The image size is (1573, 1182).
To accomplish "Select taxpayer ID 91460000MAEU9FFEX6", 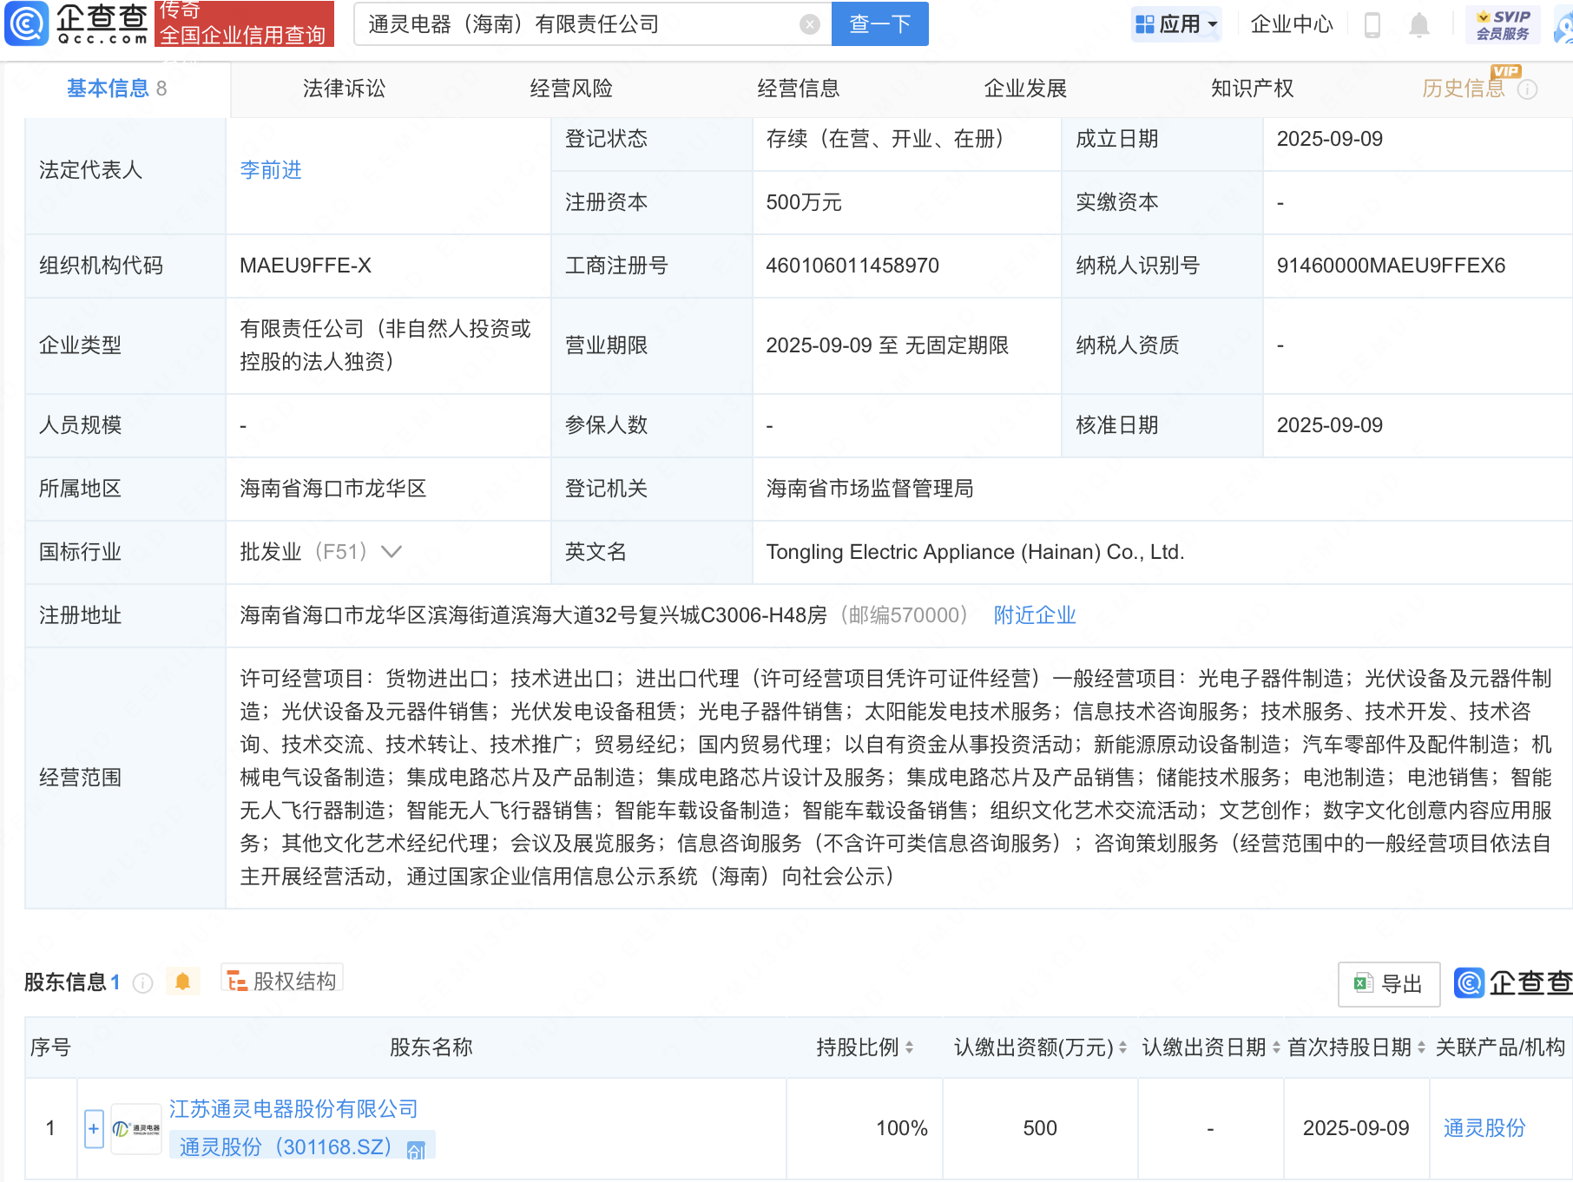I will pos(1391,266).
